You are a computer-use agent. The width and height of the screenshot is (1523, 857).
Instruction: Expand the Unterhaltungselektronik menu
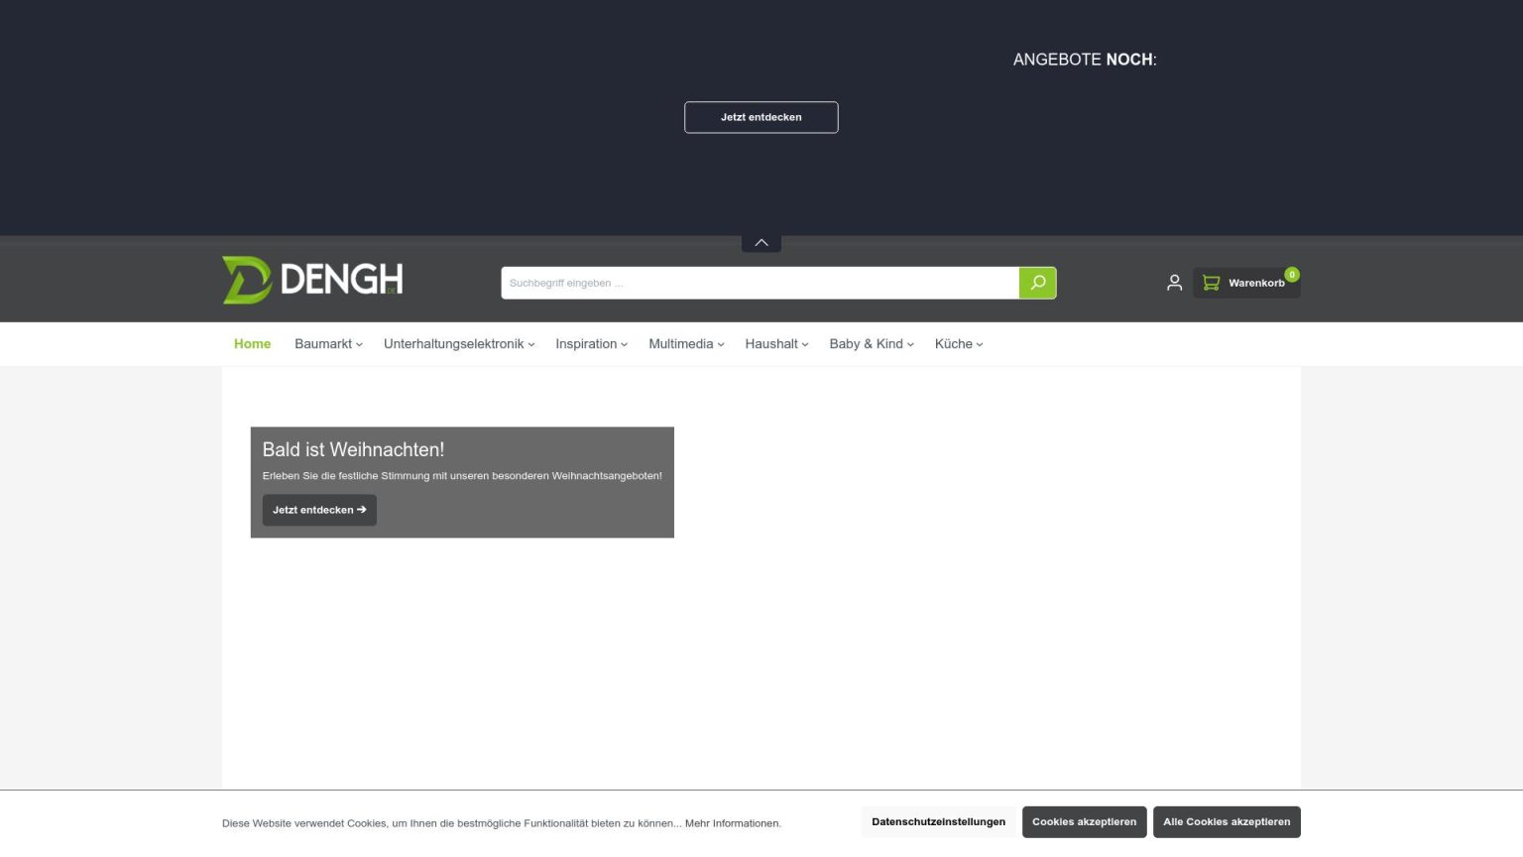[458, 344]
